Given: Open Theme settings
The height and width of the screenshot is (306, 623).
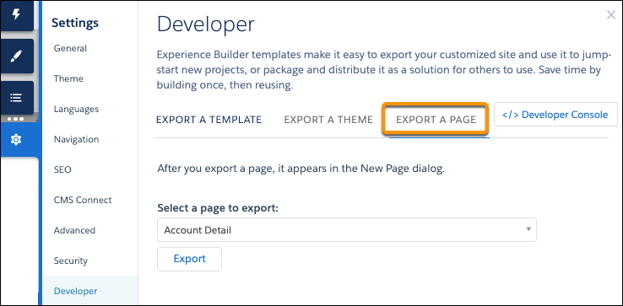Looking at the screenshot, I should point(68,78).
